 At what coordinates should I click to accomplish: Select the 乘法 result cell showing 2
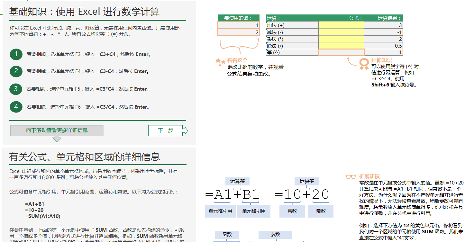coord(383,39)
